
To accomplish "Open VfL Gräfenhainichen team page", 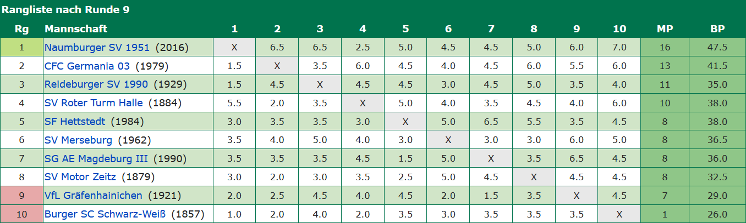I will pyautogui.click(x=94, y=196).
